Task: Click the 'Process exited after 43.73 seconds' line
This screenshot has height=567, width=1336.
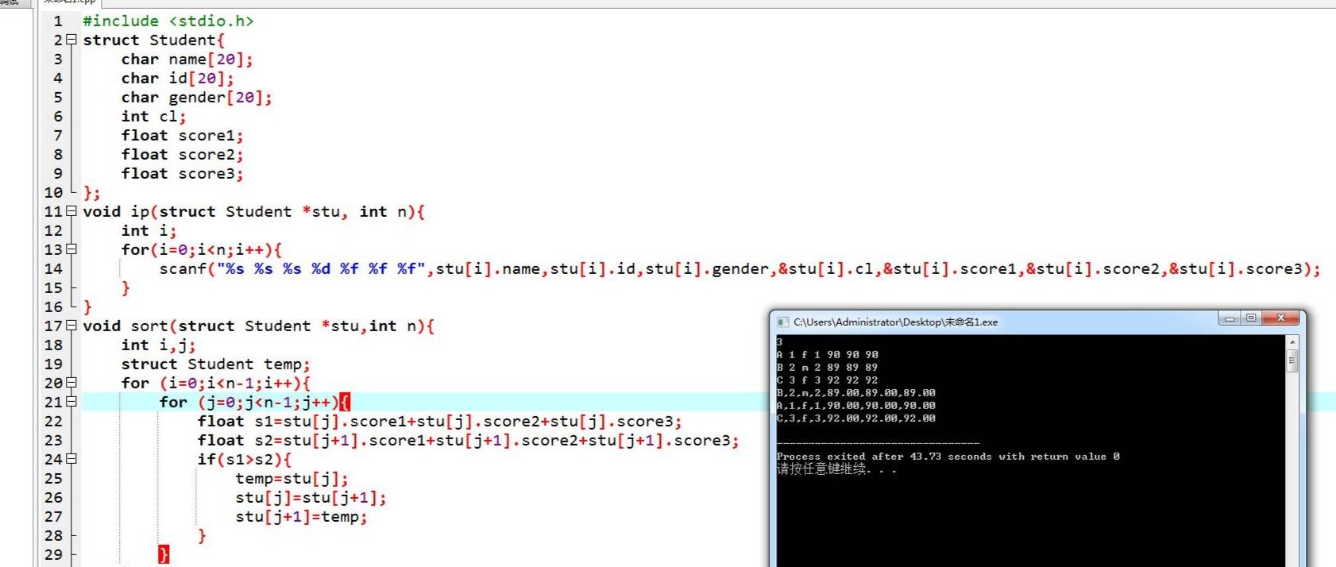Action: [x=948, y=457]
